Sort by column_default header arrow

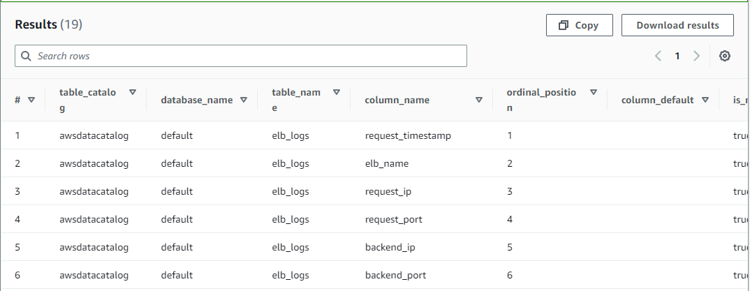point(705,100)
